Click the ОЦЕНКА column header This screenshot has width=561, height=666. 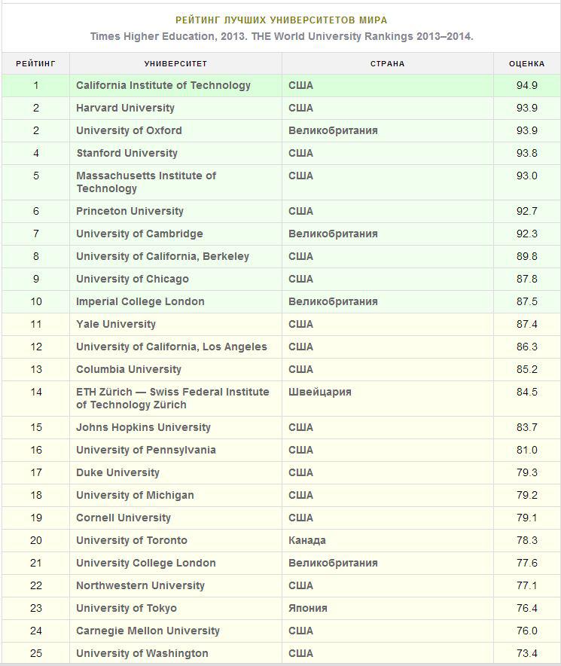[x=526, y=64]
